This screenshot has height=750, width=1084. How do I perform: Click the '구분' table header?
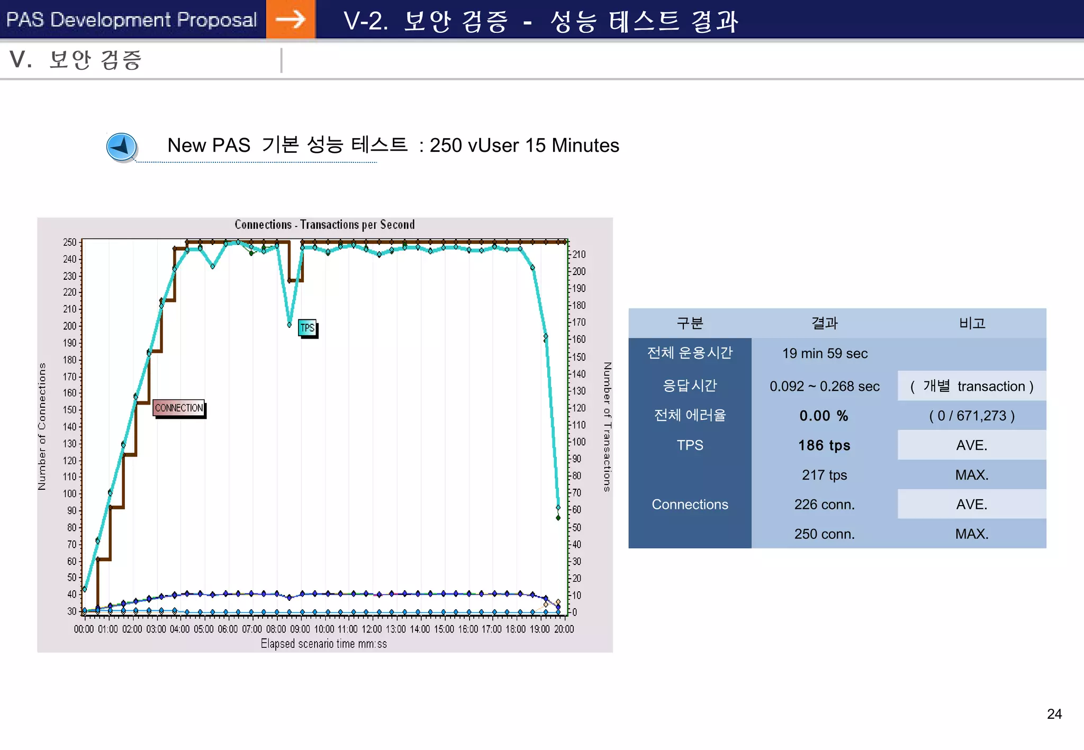click(690, 323)
